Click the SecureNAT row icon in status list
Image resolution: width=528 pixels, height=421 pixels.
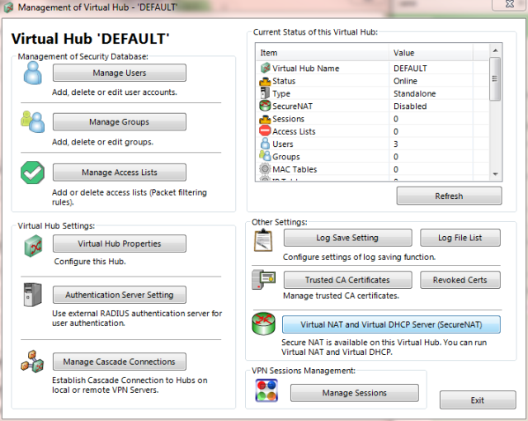click(265, 106)
